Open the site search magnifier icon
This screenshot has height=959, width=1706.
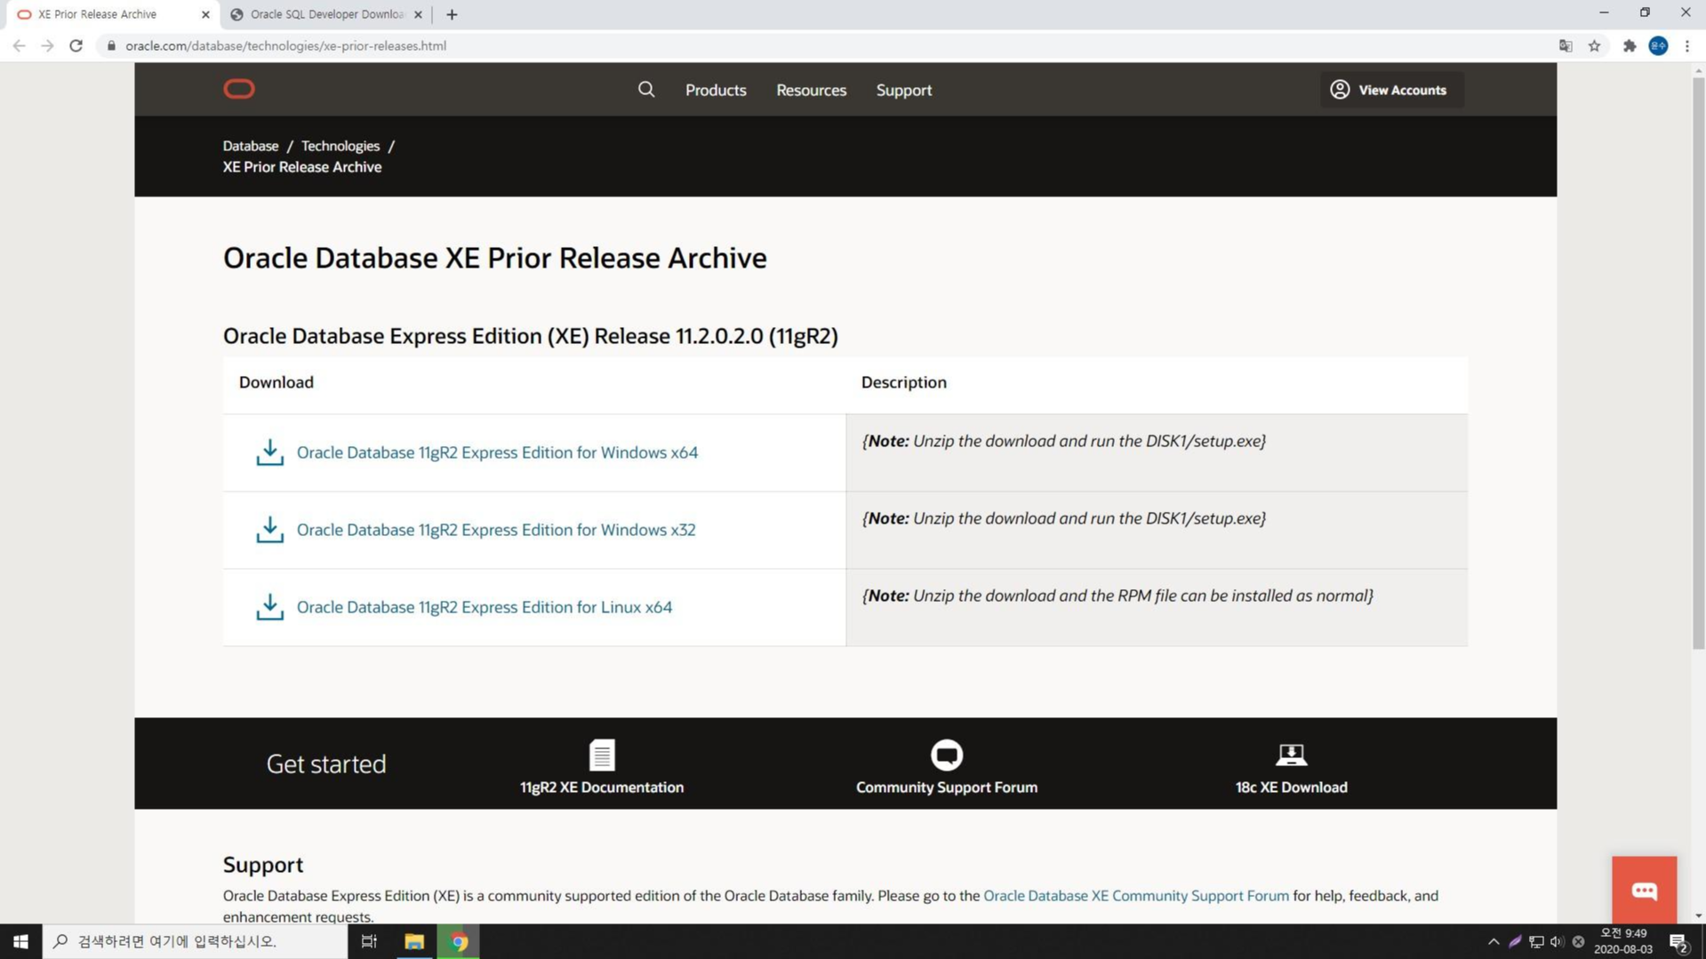(x=646, y=89)
